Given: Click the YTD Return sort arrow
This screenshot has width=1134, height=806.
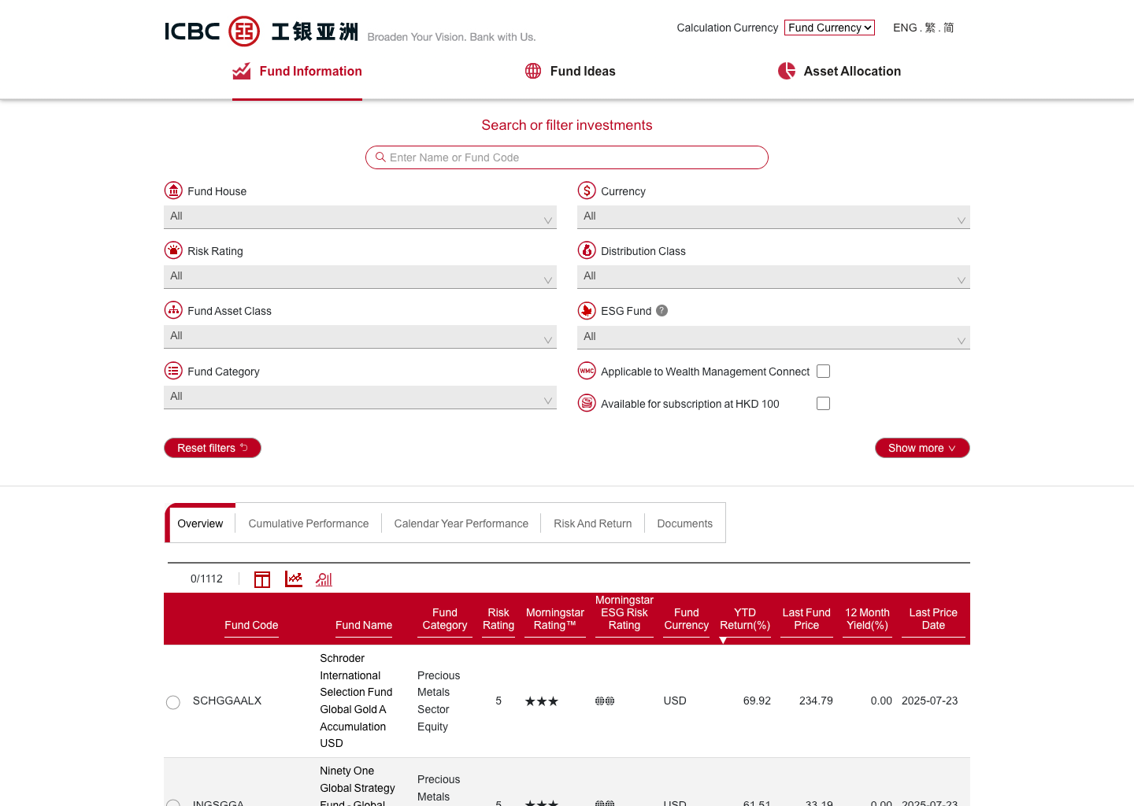Looking at the screenshot, I should 723,640.
